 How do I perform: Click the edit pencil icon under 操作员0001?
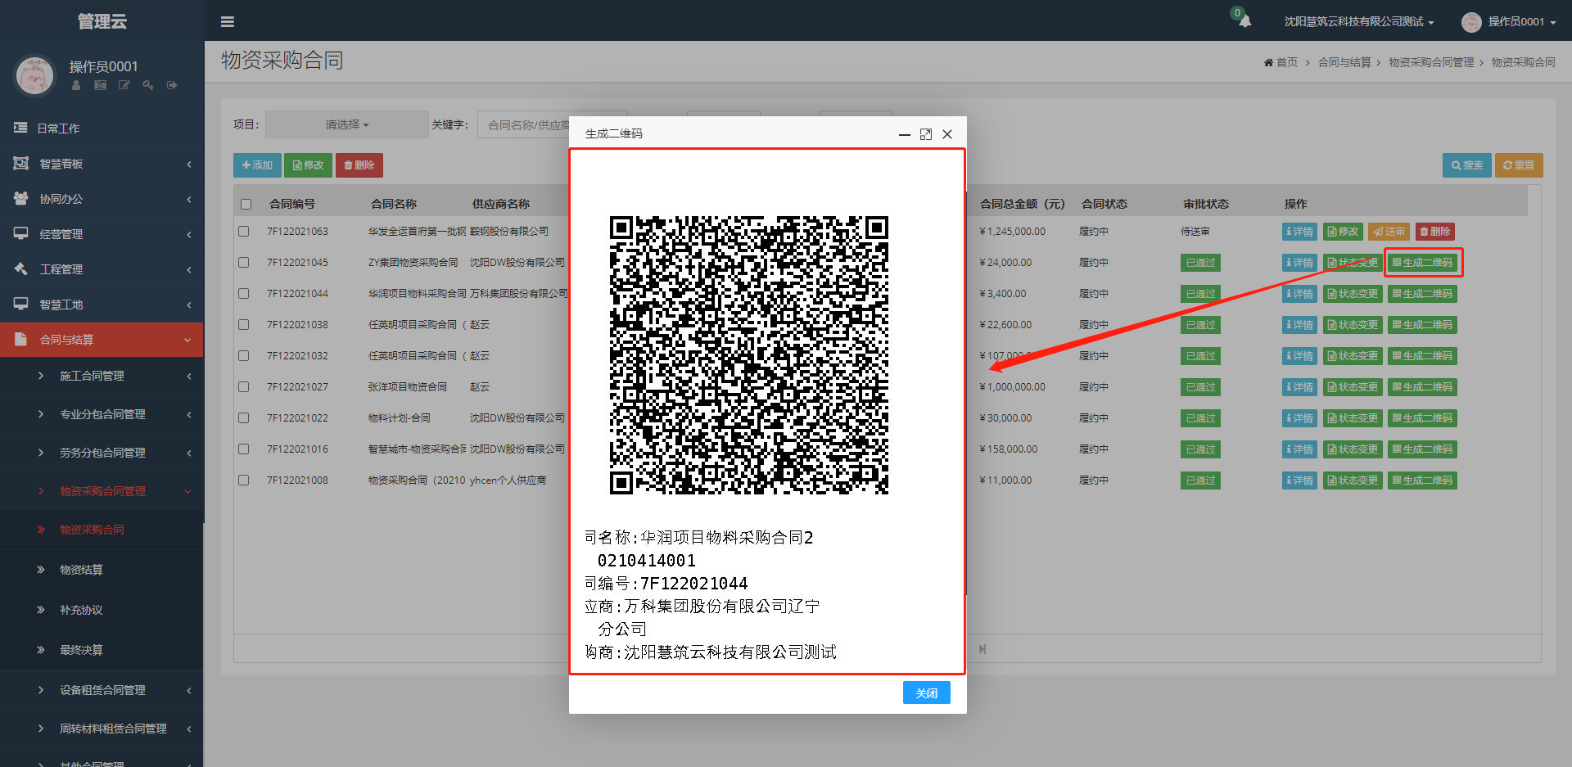coord(124,85)
